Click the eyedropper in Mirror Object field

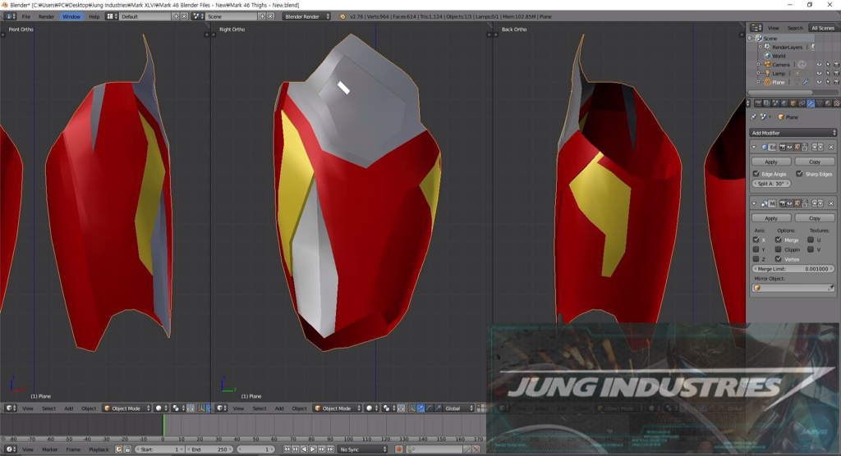[x=831, y=288]
